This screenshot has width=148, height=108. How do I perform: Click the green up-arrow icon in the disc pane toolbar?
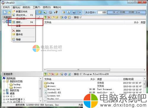point(45,17)
